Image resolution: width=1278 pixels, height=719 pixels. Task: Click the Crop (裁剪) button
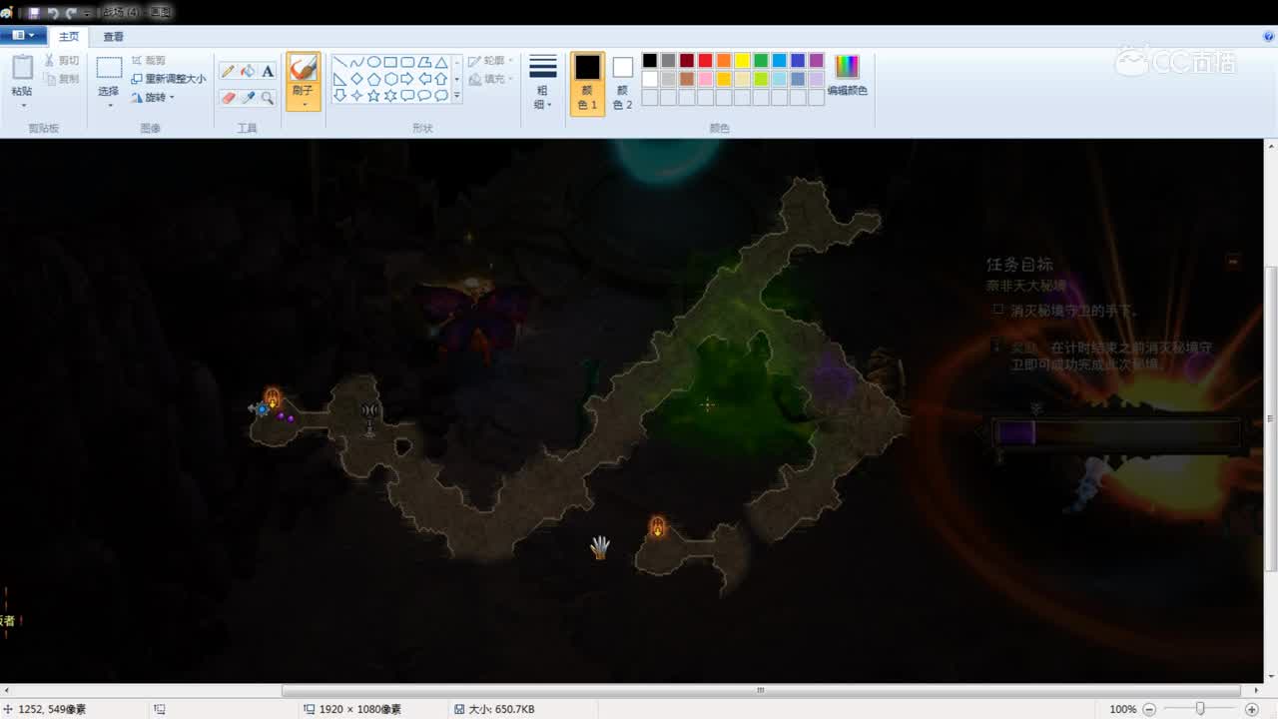coord(149,61)
